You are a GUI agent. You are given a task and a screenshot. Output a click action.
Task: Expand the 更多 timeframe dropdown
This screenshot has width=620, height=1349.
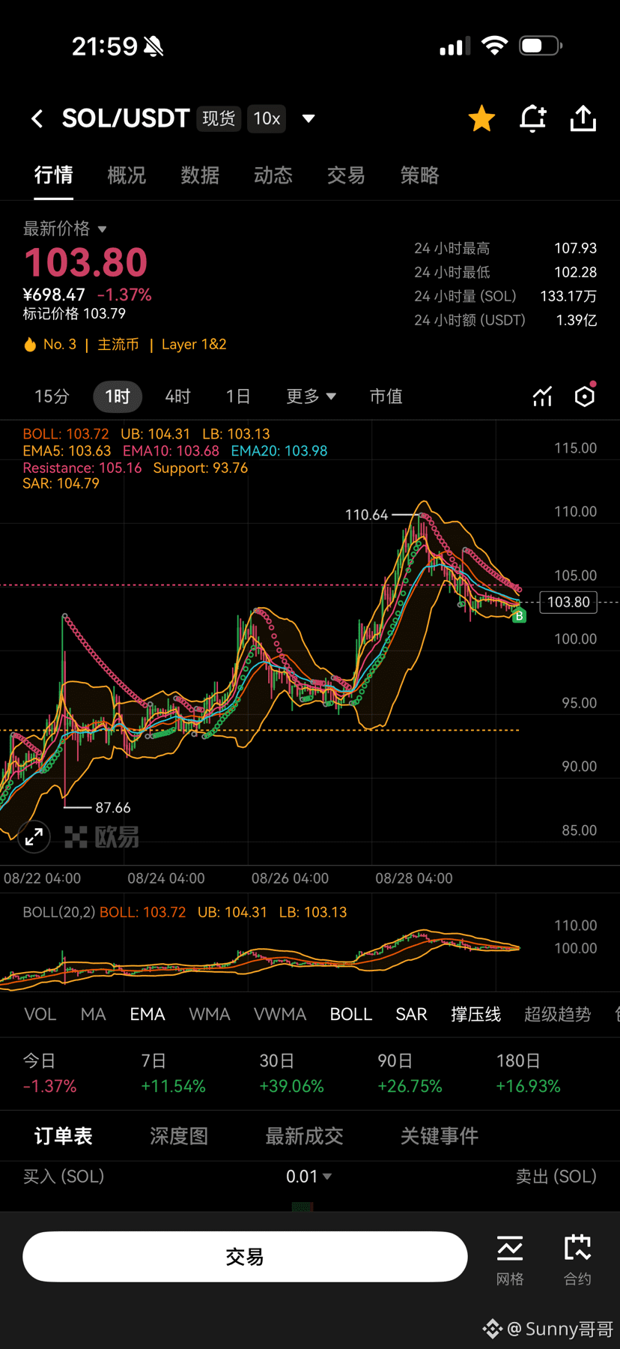point(311,396)
